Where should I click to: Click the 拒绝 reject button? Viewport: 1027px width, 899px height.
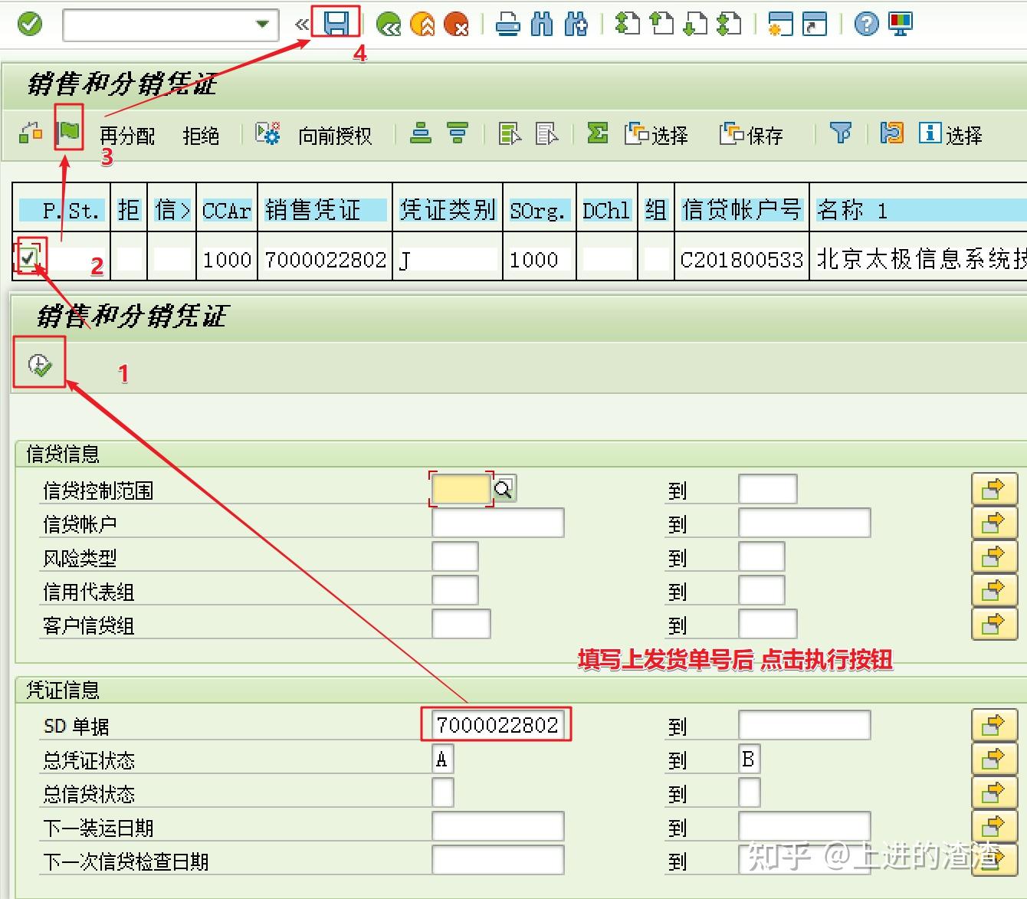click(201, 136)
